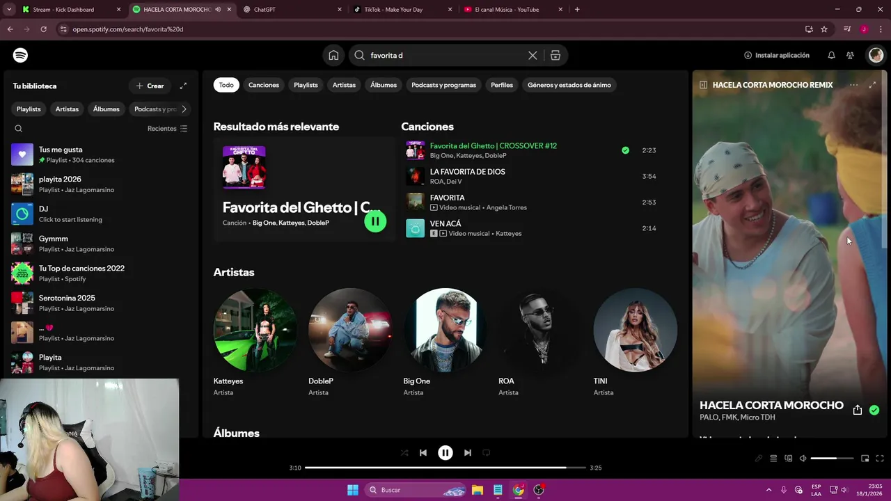Expand the now-playing view
Image resolution: width=891 pixels, height=501 pixels.
[x=872, y=85]
